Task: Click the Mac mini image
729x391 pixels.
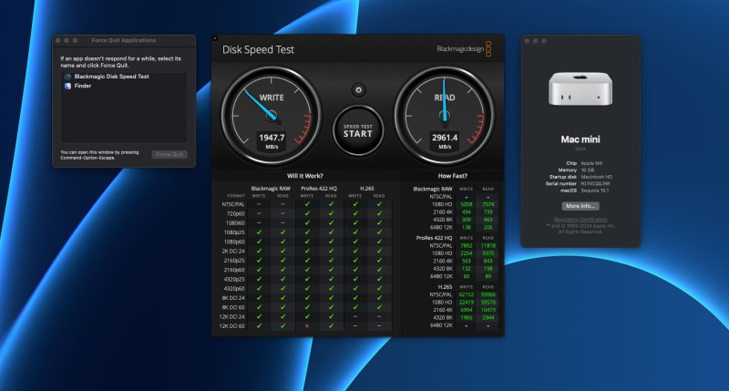Action: pyautogui.click(x=580, y=88)
